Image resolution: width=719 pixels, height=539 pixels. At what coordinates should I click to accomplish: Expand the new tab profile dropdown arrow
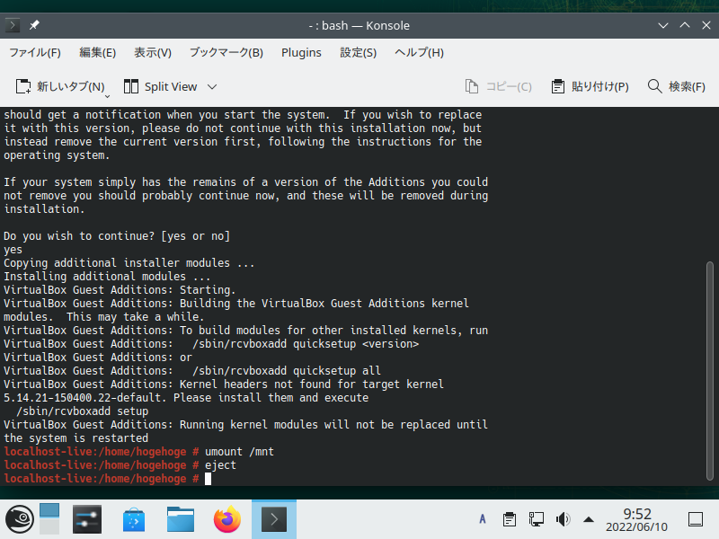pos(108,96)
